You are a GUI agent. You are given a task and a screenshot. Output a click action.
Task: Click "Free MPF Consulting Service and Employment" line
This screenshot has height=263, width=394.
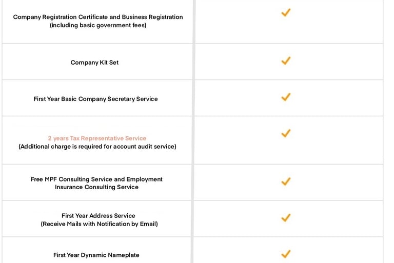[96, 179]
